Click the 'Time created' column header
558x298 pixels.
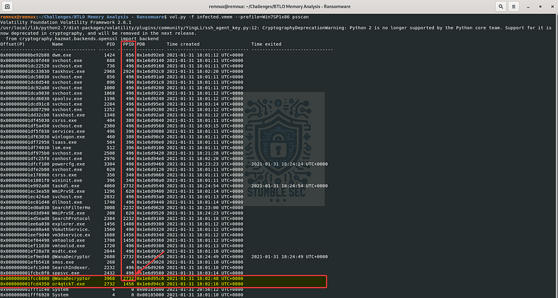[183, 45]
